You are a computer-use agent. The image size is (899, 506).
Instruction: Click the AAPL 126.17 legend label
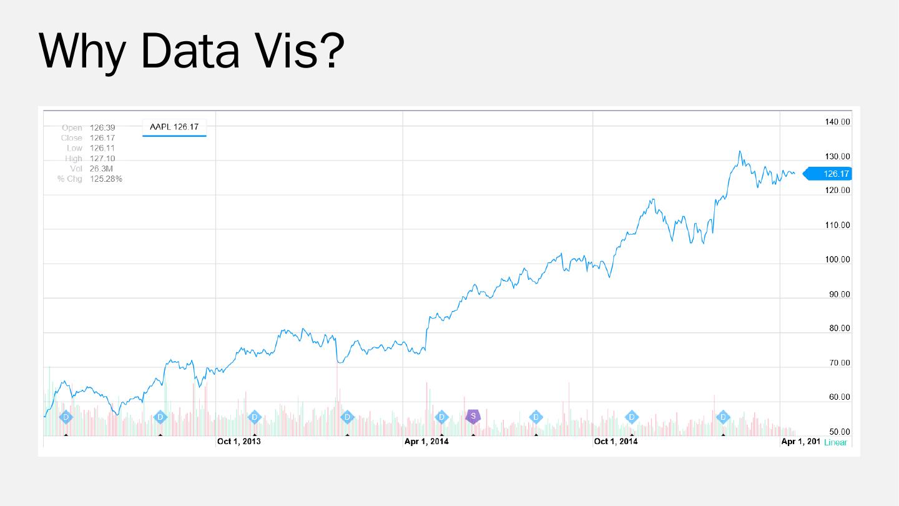point(174,127)
